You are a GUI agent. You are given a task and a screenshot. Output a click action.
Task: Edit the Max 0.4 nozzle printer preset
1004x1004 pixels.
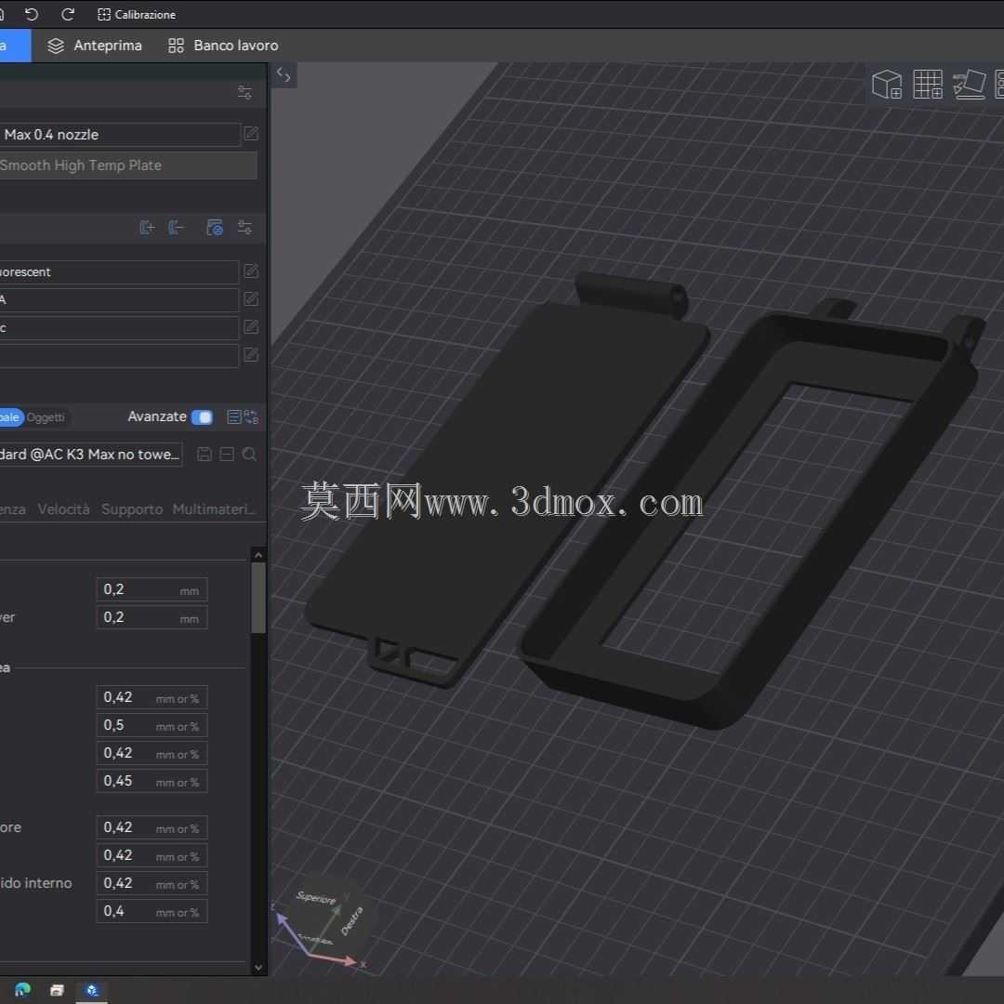(251, 134)
